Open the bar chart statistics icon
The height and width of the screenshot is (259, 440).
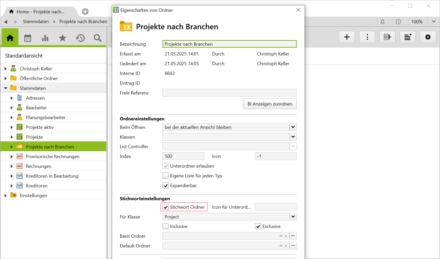click(x=45, y=38)
